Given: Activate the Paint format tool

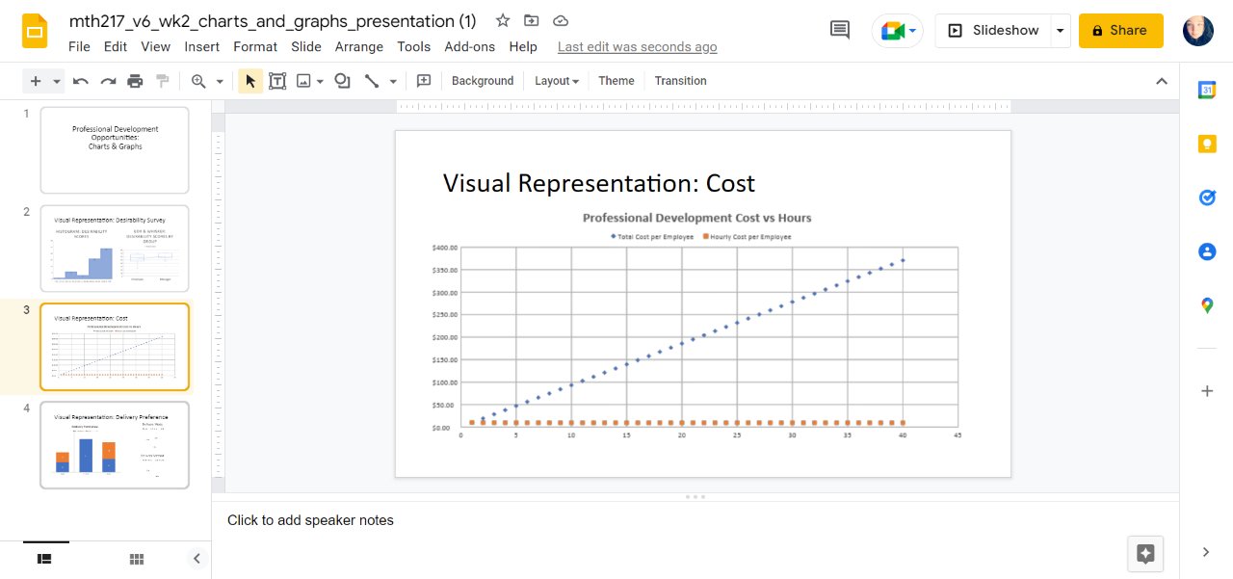Looking at the screenshot, I should coord(162,81).
